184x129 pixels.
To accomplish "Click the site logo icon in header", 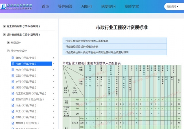I will tap(3, 6).
